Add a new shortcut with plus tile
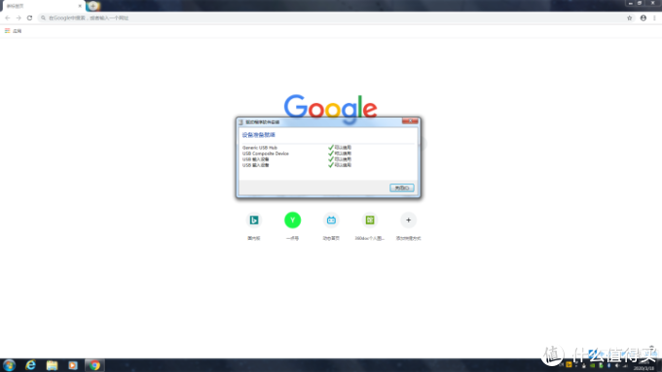Image resolution: width=662 pixels, height=372 pixels. tap(408, 220)
